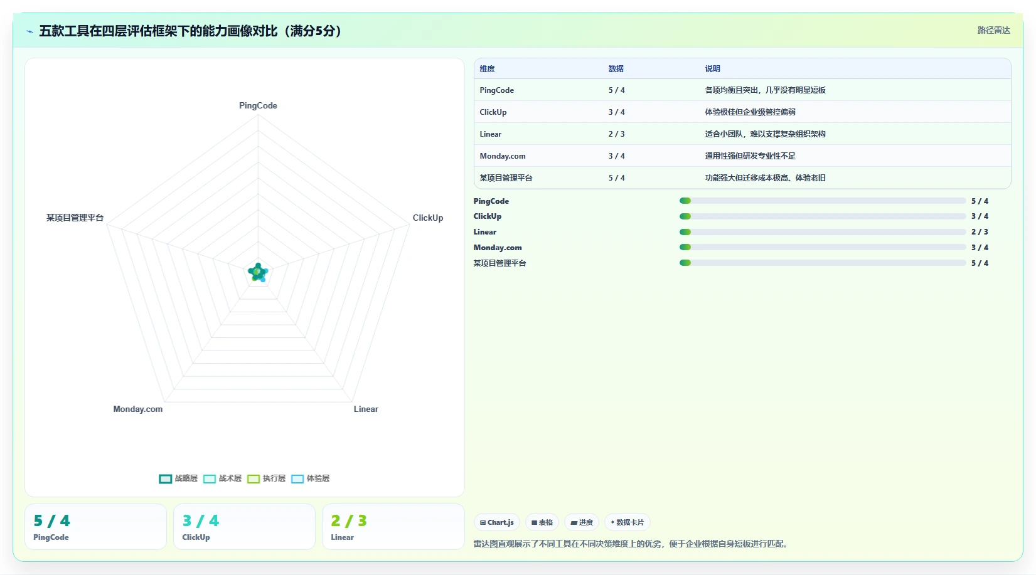Click the ClickUp radar axis label
This screenshot has height=575, width=1036.
[428, 218]
